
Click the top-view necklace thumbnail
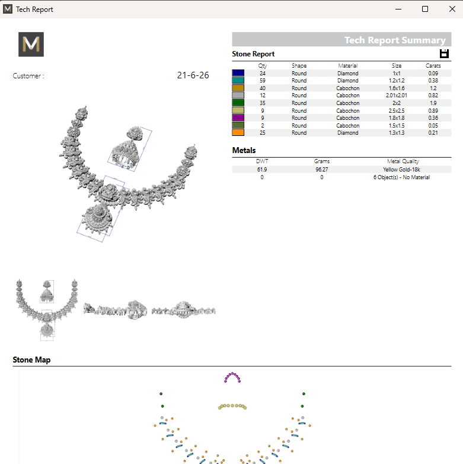click(47, 310)
